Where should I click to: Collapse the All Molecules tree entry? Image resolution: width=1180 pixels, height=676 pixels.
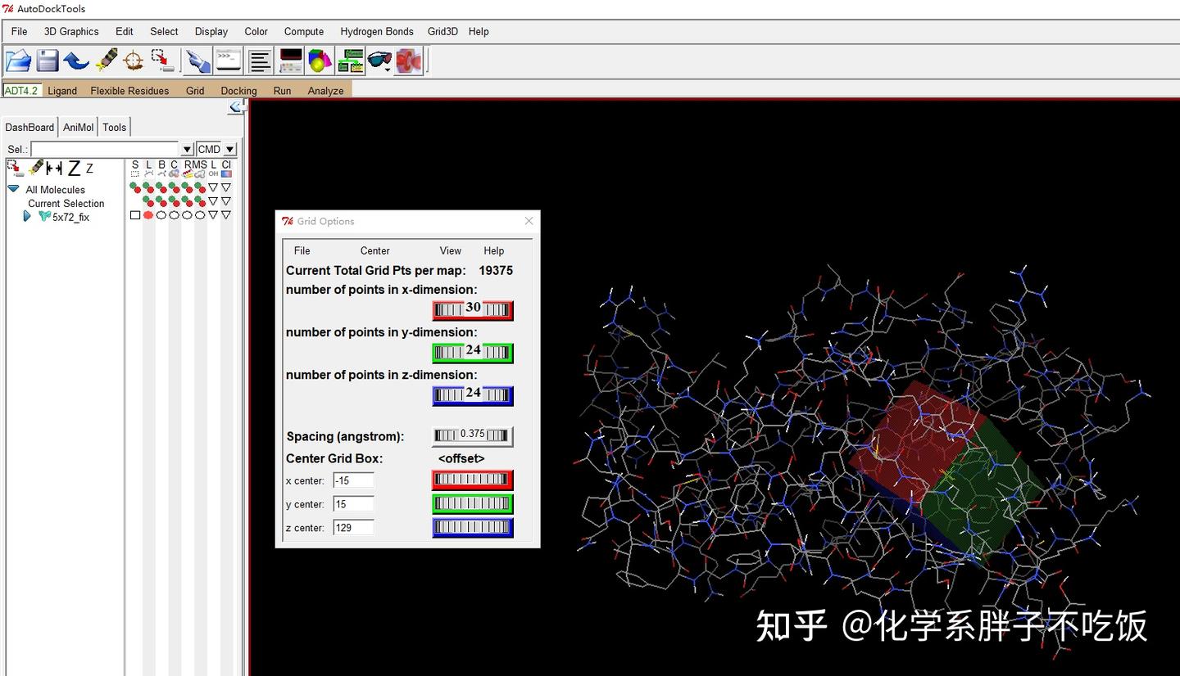12,189
